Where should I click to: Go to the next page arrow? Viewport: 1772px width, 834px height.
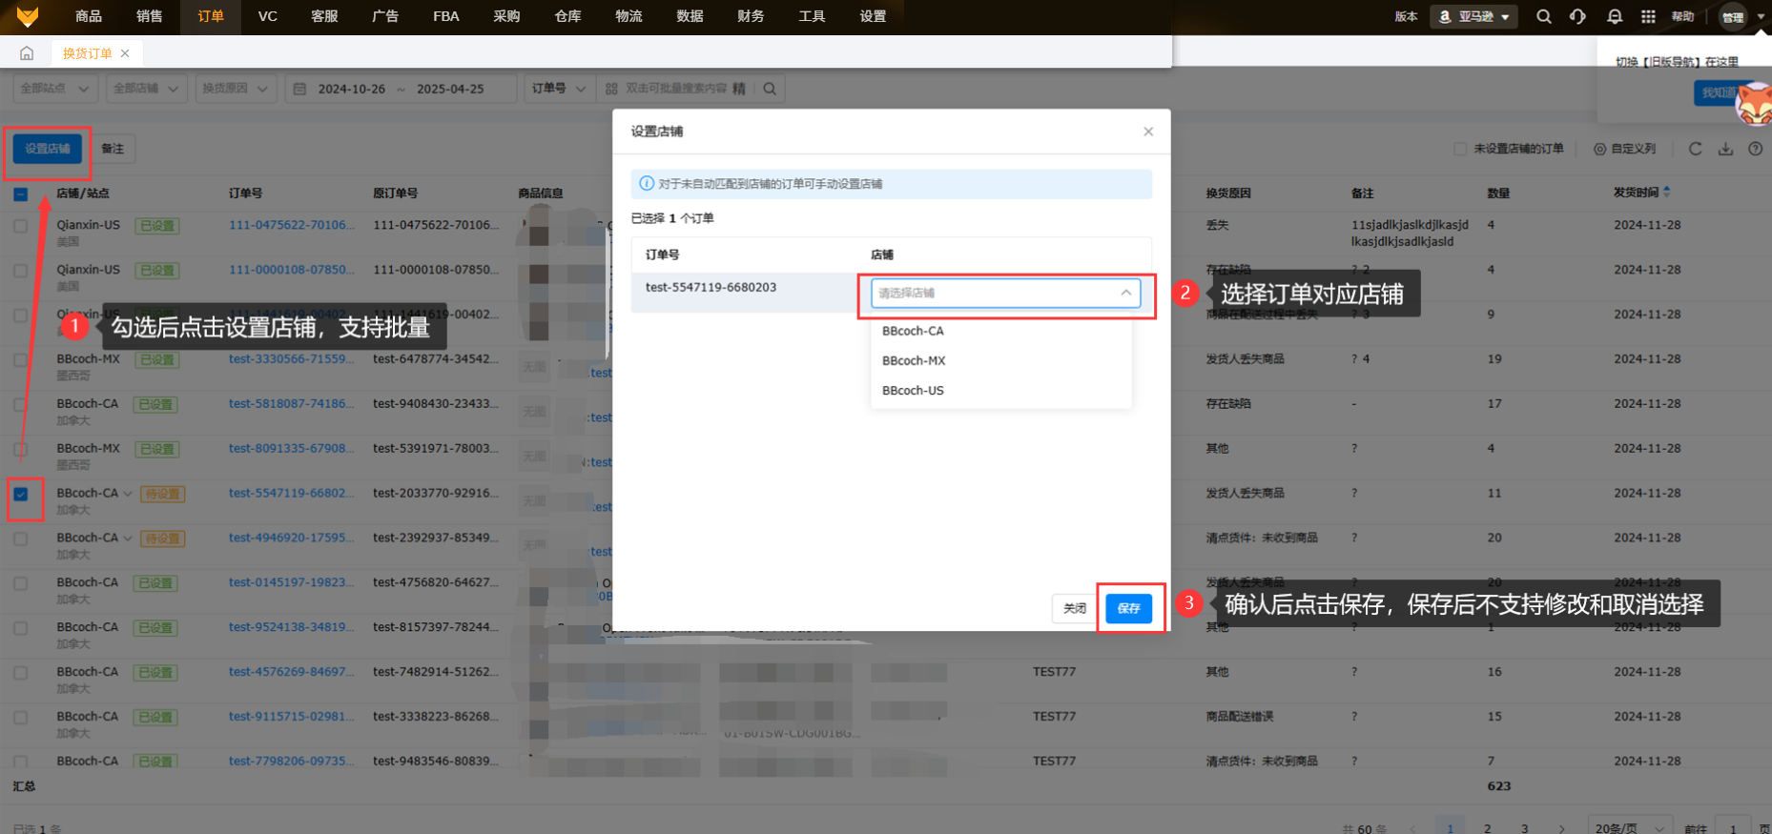(1561, 828)
